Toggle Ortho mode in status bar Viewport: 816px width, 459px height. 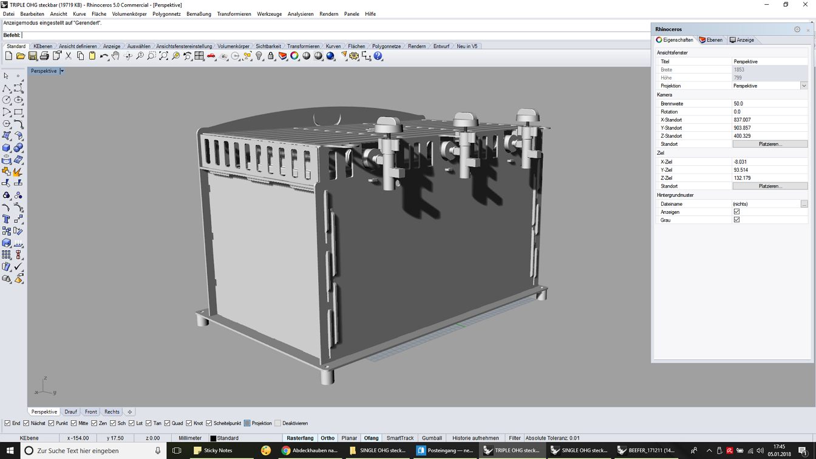tap(327, 438)
